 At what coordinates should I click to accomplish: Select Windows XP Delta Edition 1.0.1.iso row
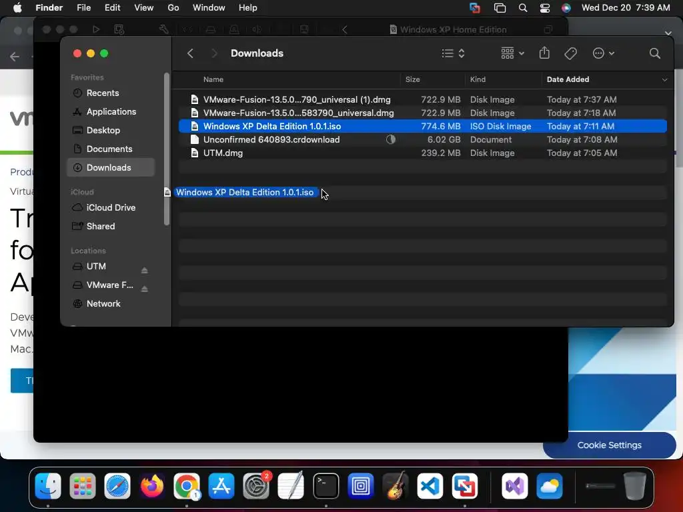coord(422,126)
